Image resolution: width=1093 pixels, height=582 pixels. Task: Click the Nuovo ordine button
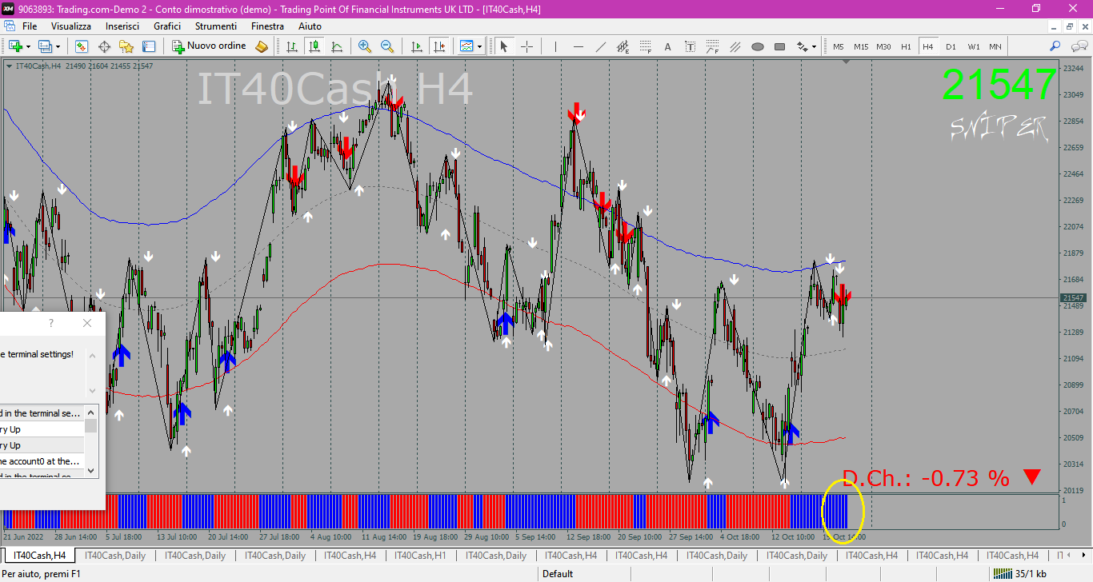[x=210, y=46]
